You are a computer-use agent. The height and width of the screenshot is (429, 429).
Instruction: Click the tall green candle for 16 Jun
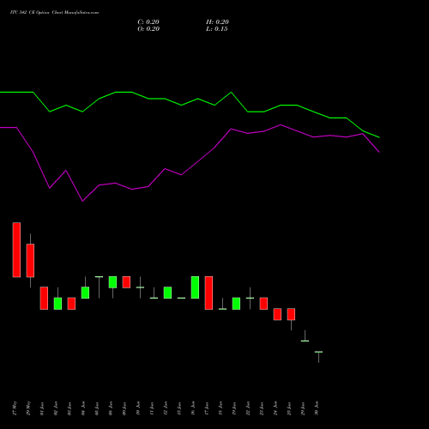[x=195, y=287]
